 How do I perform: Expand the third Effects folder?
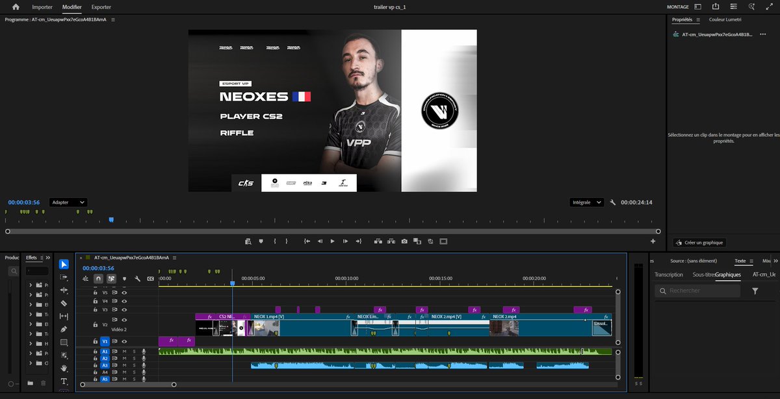pyautogui.click(x=31, y=304)
